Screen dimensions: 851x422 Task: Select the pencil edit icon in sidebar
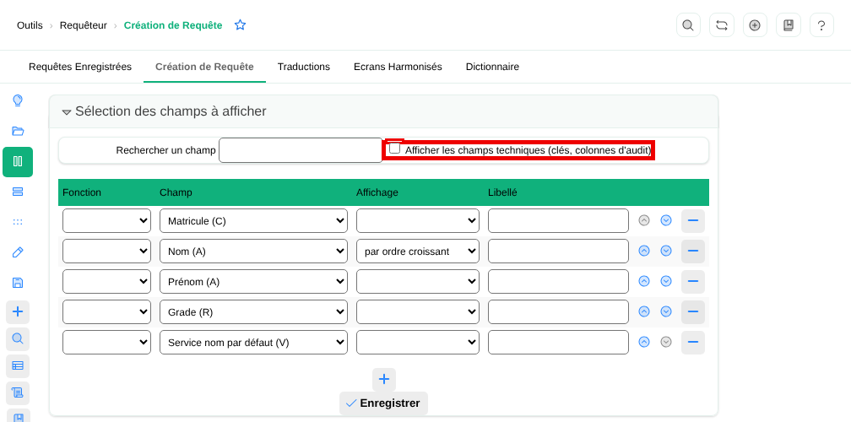point(18,252)
